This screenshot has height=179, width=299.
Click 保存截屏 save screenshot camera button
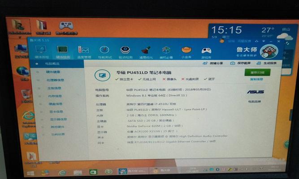pos(240,63)
